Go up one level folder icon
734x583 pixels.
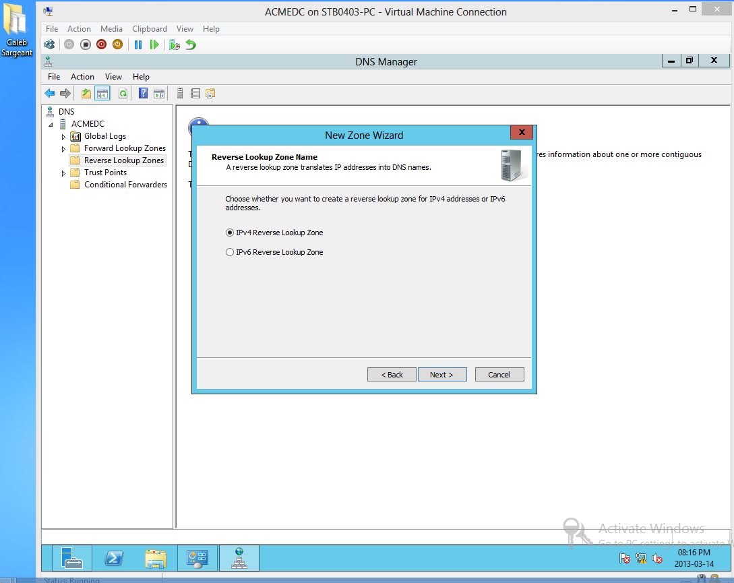click(x=86, y=94)
